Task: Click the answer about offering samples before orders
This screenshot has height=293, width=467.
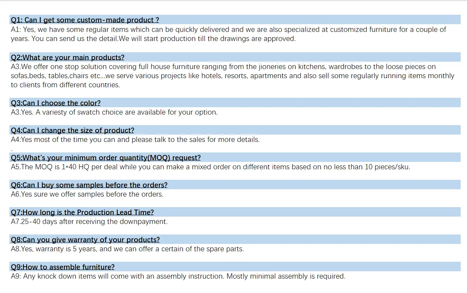Action: coord(87,194)
